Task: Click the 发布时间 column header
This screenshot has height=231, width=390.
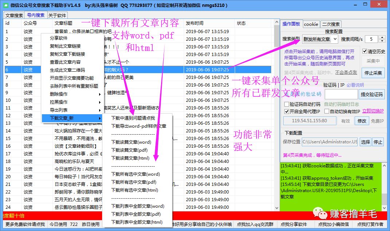Action: 209,23
